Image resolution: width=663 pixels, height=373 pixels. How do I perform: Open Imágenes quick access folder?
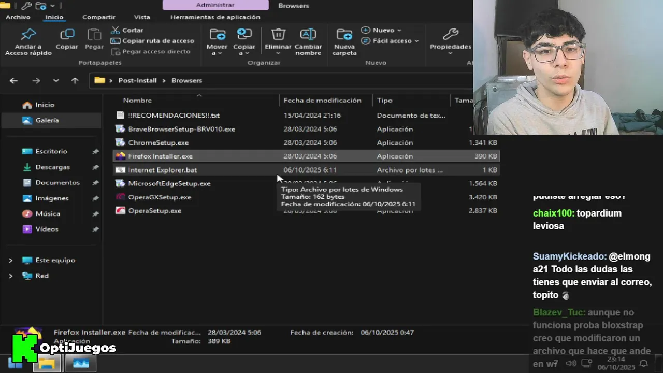tap(52, 198)
